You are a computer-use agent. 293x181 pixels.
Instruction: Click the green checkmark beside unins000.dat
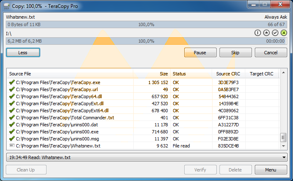point(12,125)
